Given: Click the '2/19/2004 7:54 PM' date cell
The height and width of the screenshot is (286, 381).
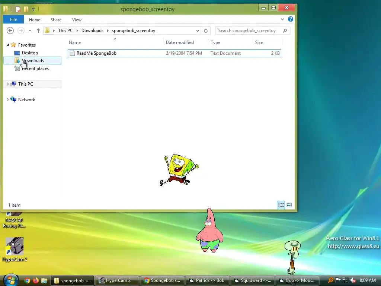Looking at the screenshot, I should 184,53.
